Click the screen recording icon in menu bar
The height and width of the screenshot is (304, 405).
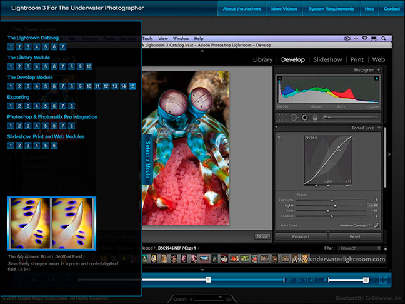click(x=347, y=38)
